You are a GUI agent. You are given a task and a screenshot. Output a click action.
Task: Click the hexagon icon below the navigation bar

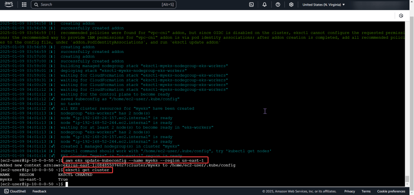pos(401,16)
